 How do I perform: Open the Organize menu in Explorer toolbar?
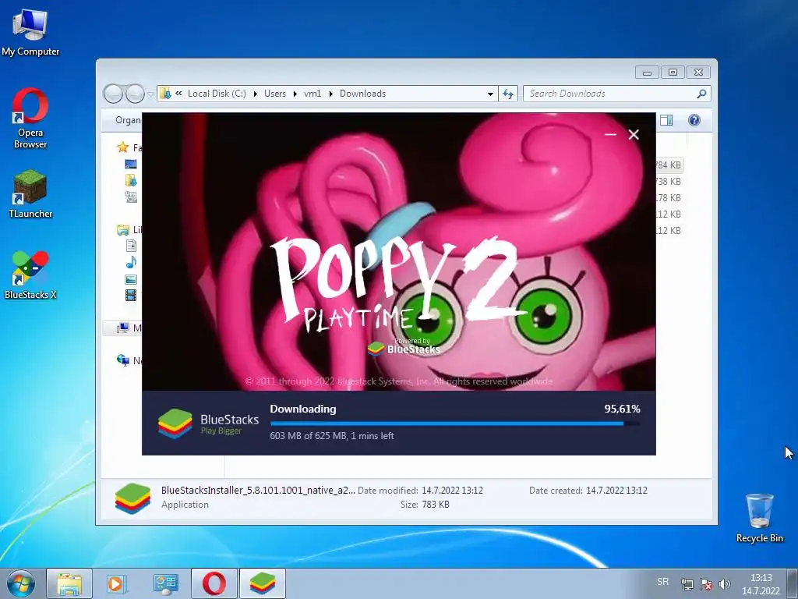[129, 120]
